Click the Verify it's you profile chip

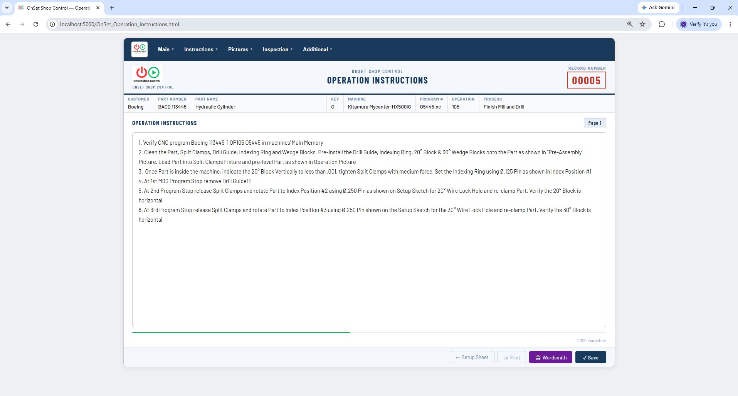(x=699, y=24)
